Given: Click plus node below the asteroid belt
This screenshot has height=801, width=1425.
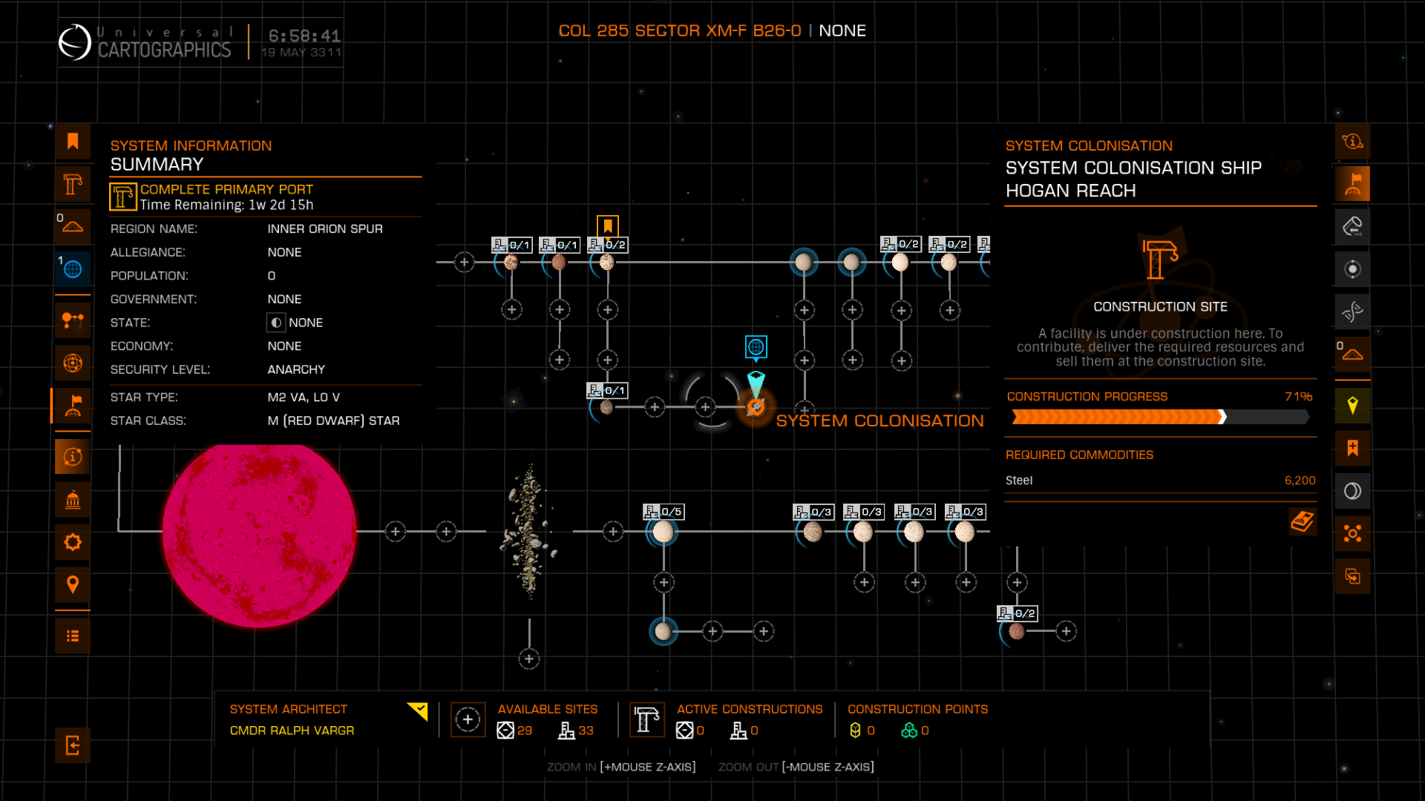Looking at the screenshot, I should point(529,659).
